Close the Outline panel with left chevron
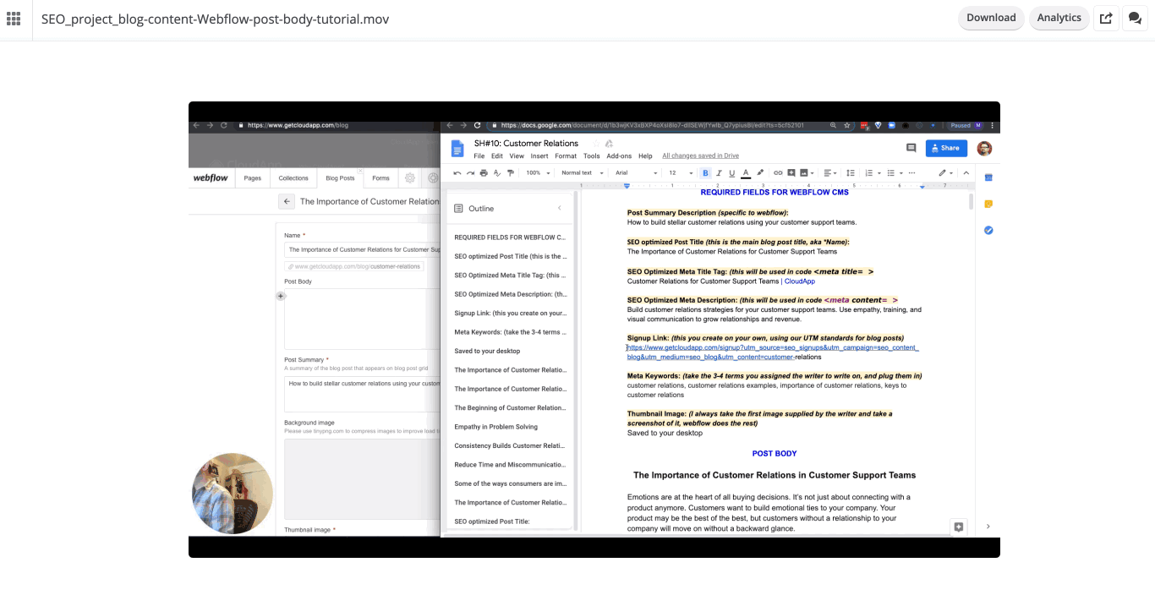The height and width of the screenshot is (606, 1155). click(559, 208)
